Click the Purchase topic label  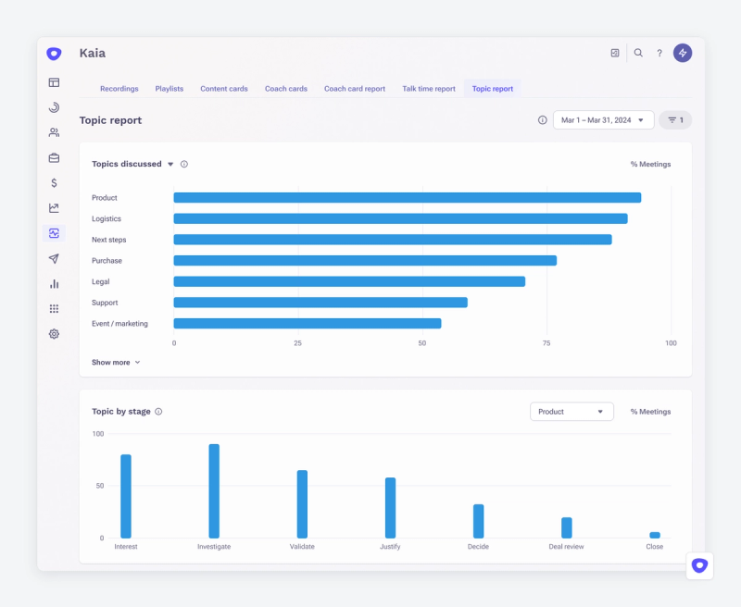click(107, 261)
